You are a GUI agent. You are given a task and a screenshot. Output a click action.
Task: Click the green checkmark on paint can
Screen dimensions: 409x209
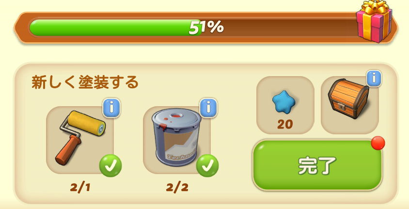207,165
